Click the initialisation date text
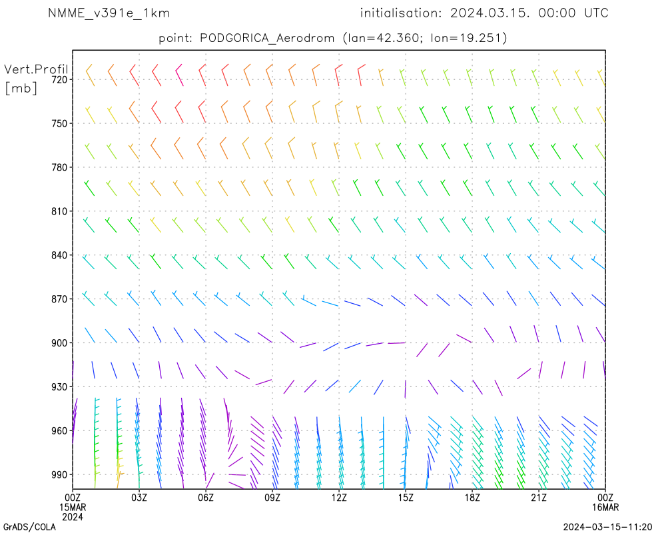Viewport: 666px width, 533px height. tap(484, 13)
